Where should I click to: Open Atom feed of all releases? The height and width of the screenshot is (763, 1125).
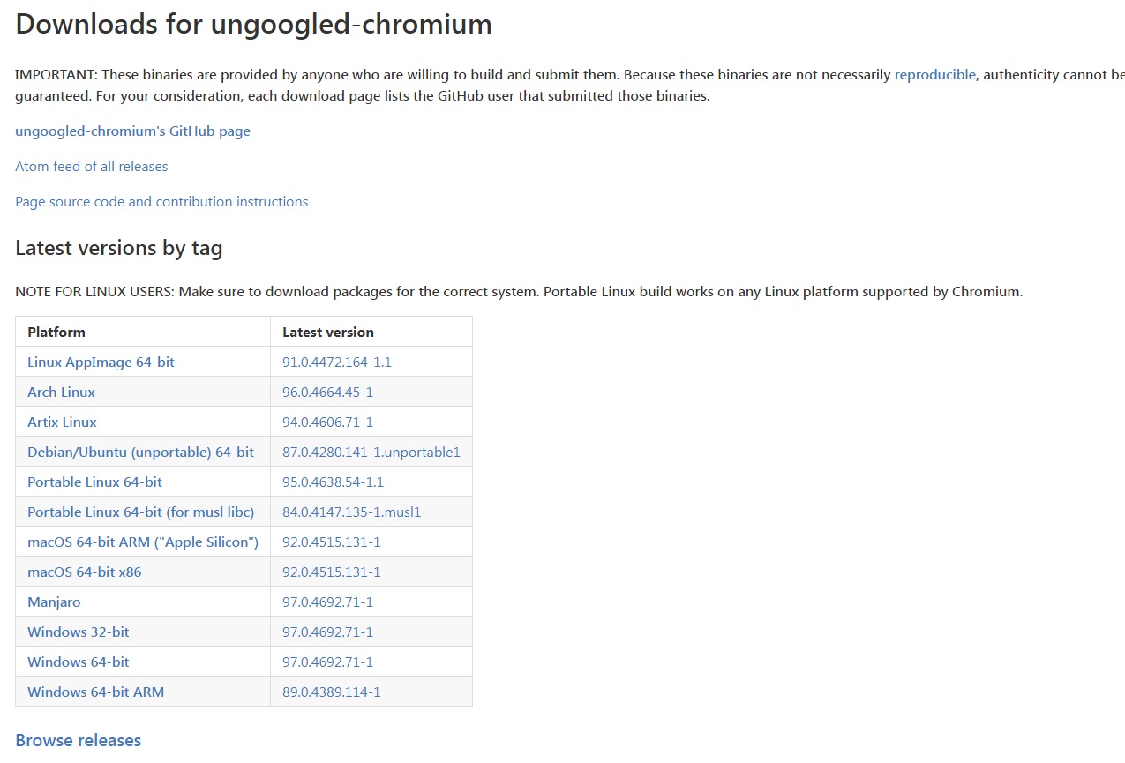[92, 167]
